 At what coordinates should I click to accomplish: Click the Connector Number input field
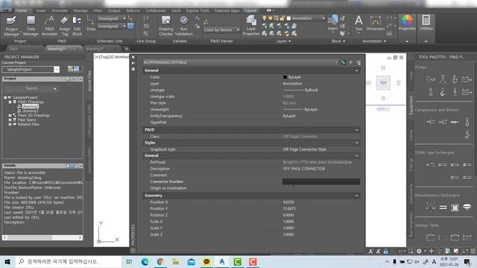[321, 182]
